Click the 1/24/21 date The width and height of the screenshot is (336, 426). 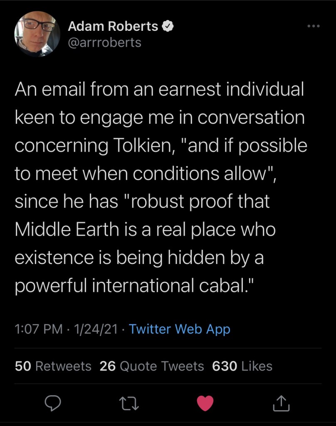point(95,329)
